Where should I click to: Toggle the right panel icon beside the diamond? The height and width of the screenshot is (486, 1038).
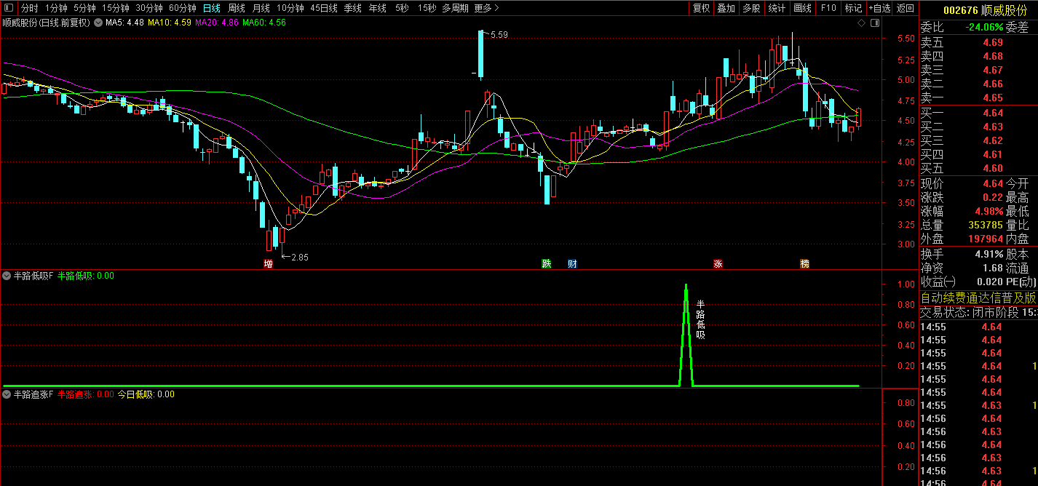click(873, 23)
